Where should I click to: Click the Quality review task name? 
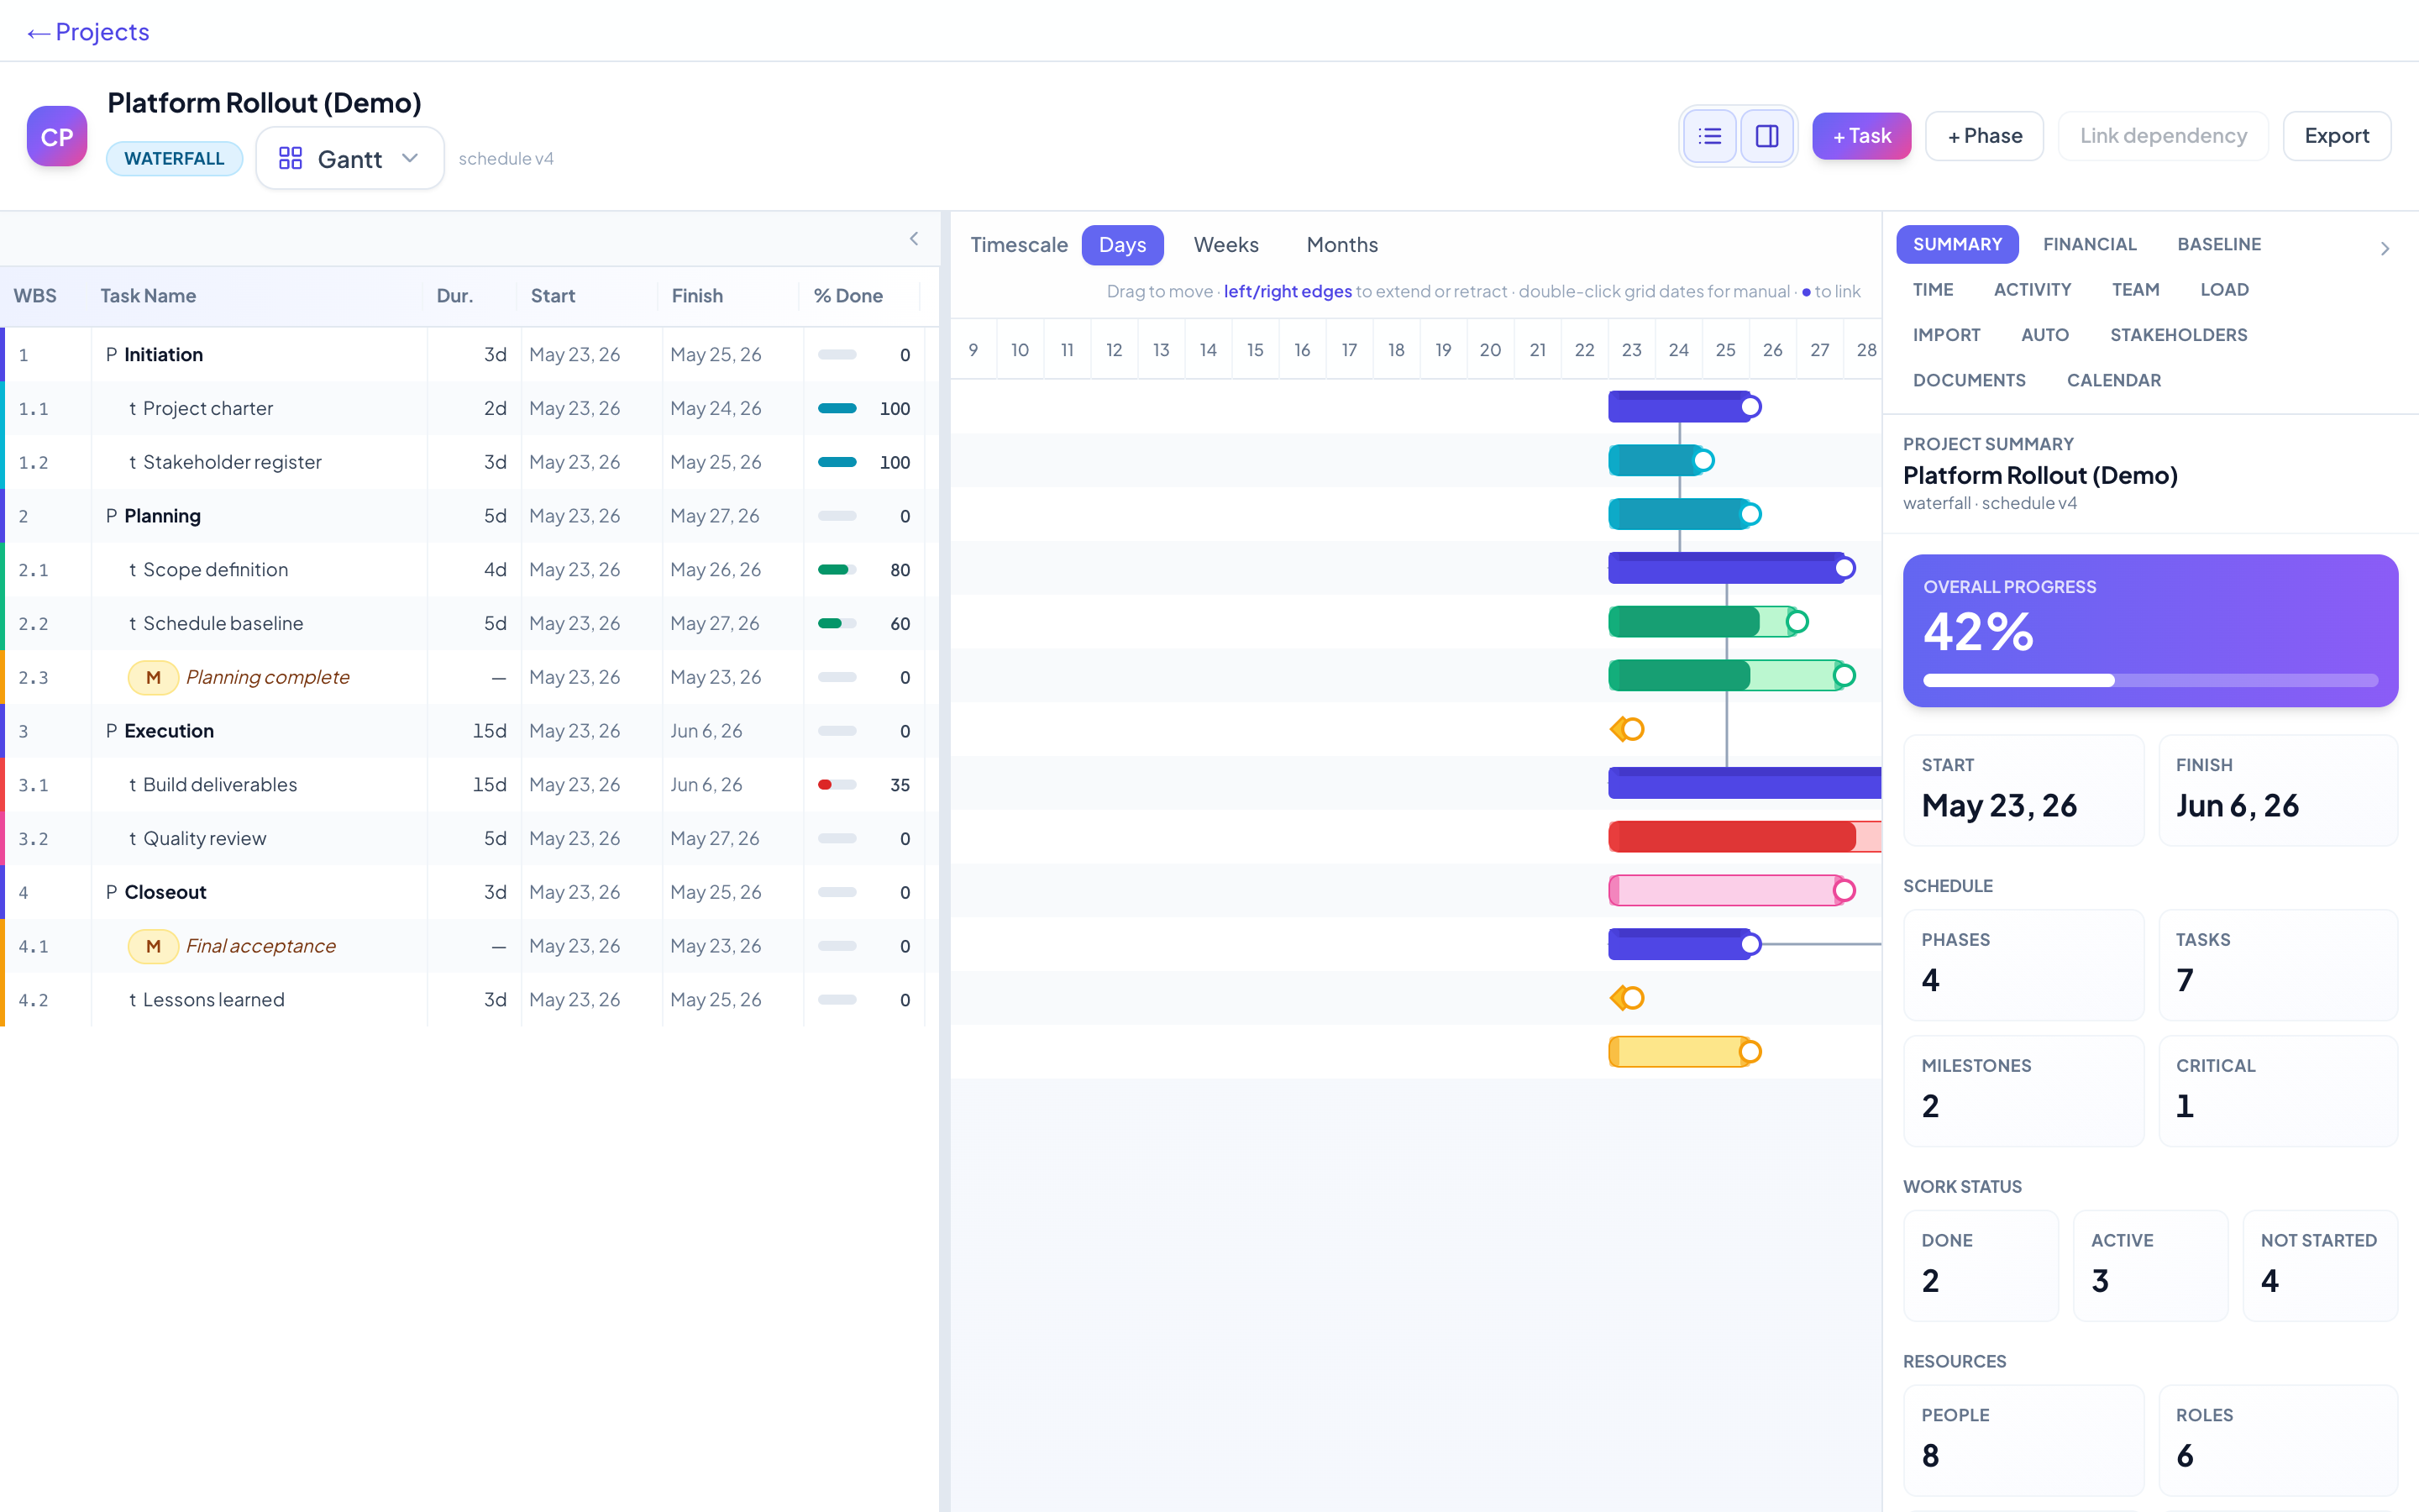(x=204, y=839)
